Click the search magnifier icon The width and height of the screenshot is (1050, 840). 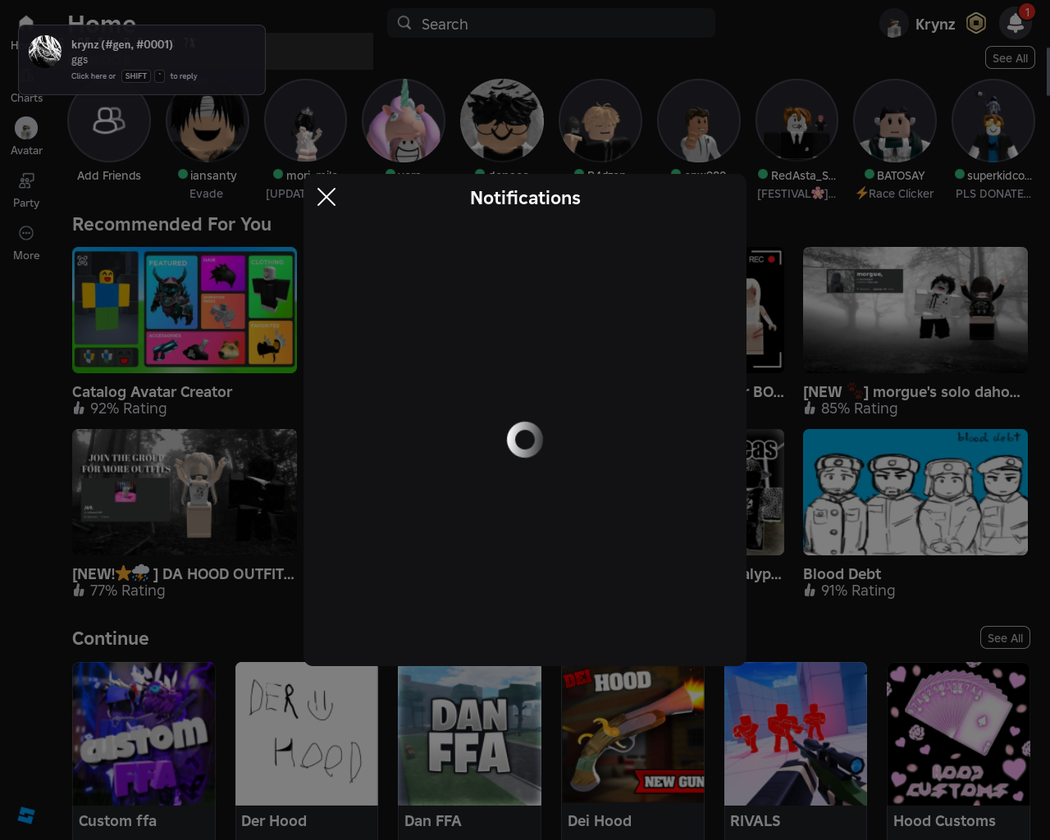(x=404, y=23)
